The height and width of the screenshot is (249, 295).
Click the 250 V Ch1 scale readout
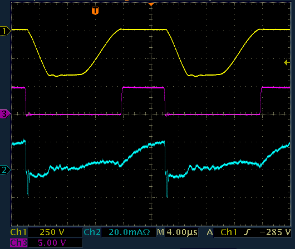pos(52,232)
